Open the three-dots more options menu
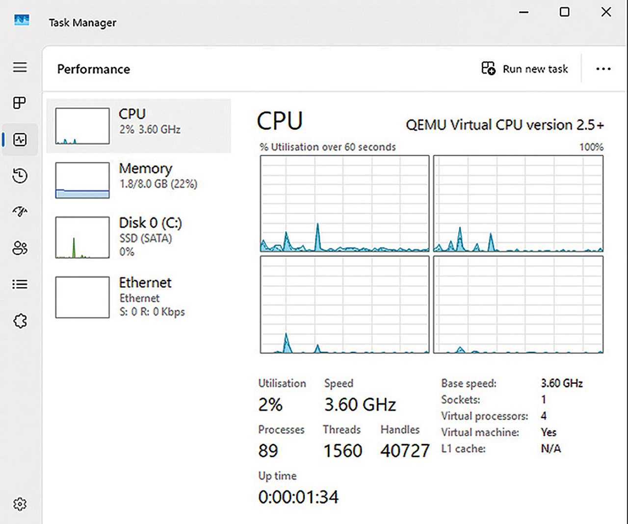The width and height of the screenshot is (628, 524). tap(603, 69)
